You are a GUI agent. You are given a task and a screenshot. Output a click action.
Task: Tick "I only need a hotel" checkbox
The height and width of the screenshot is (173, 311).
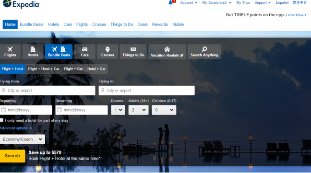point(1,120)
